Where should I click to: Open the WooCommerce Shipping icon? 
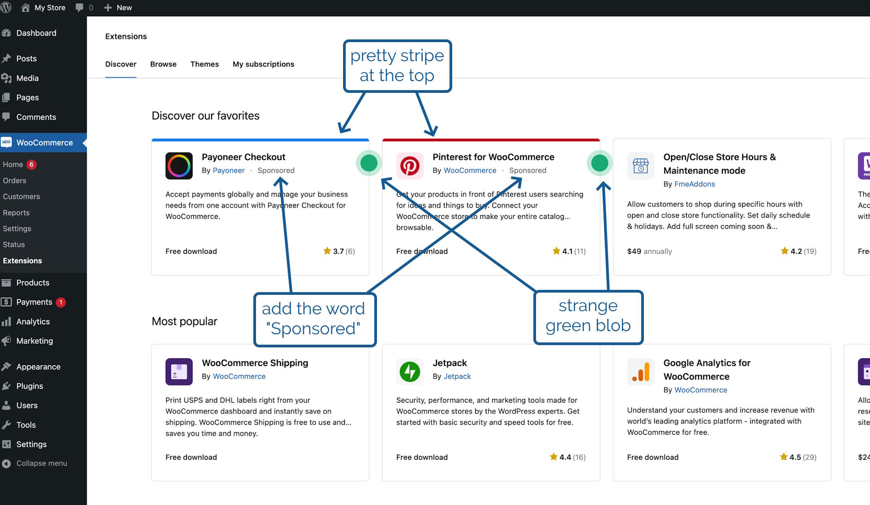point(179,372)
